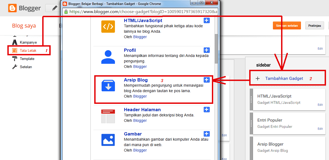Click the popup vertical scrollbar thumb
329x160 pixels.
(216, 49)
